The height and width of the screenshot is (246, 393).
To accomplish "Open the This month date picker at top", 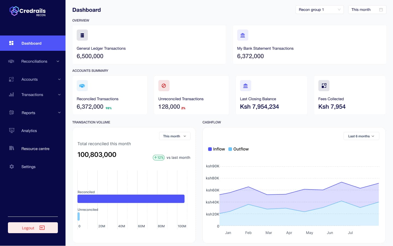I will point(367,10).
